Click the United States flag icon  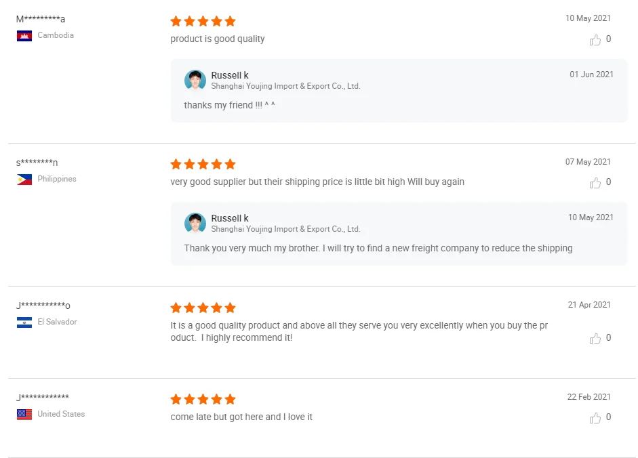[24, 415]
